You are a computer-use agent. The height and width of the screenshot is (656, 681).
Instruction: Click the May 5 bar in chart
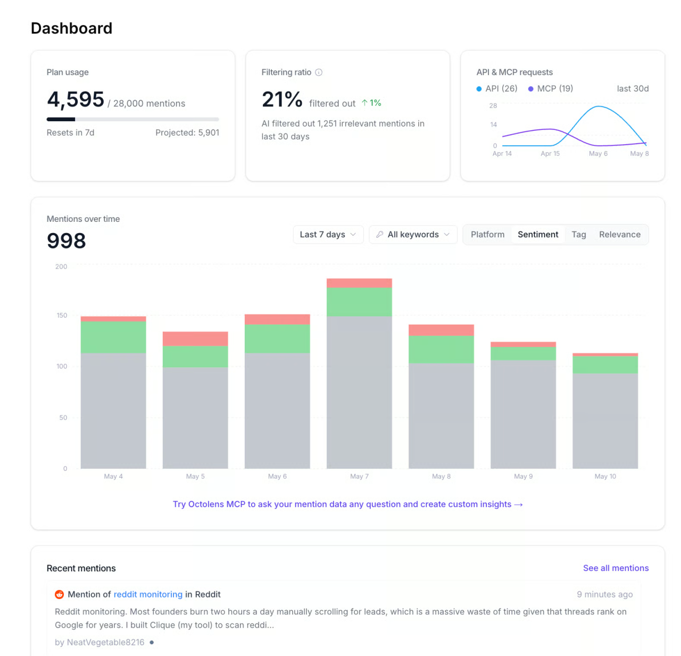pyautogui.click(x=195, y=400)
